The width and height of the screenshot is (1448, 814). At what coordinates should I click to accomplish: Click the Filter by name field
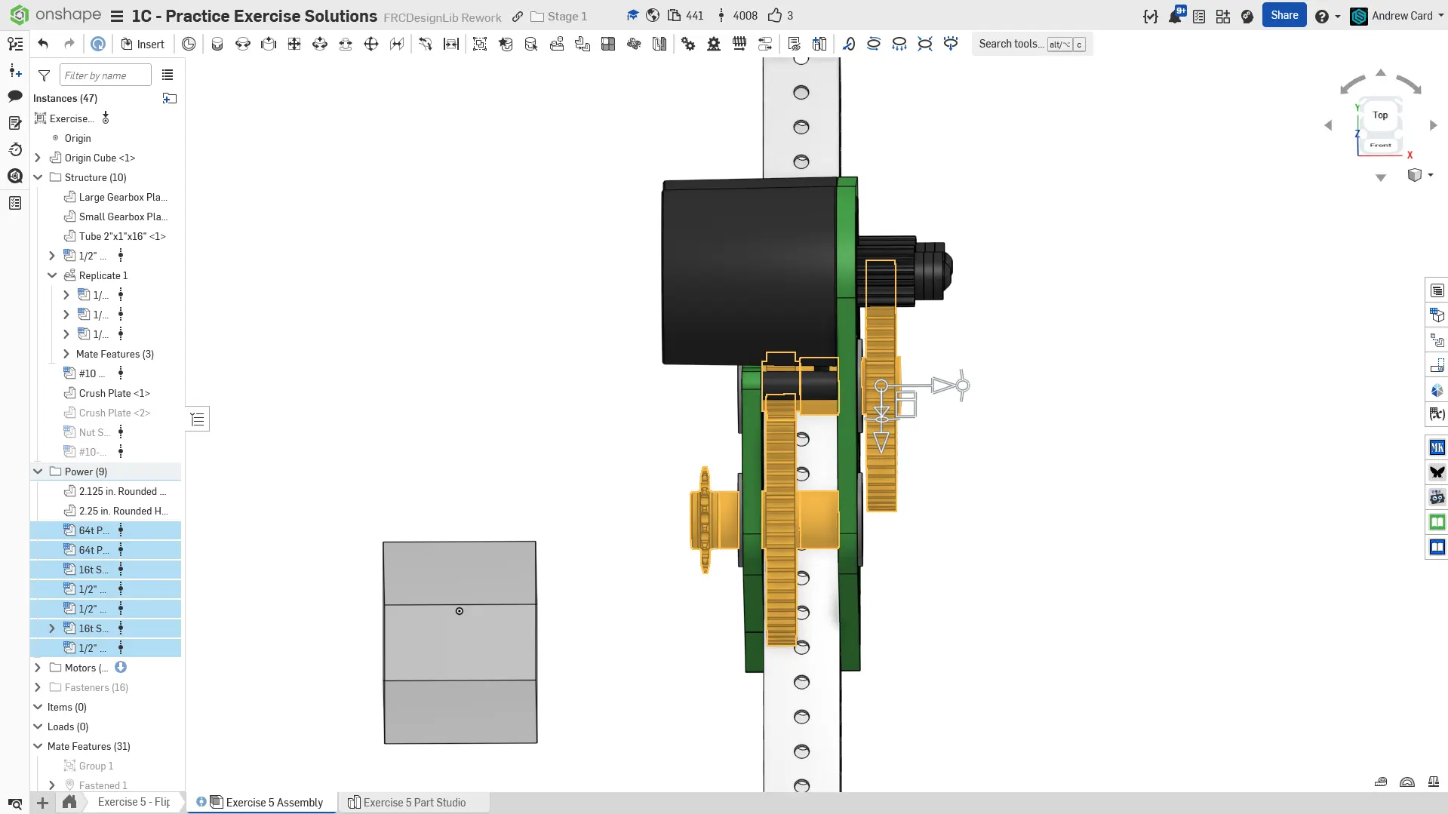tap(105, 75)
